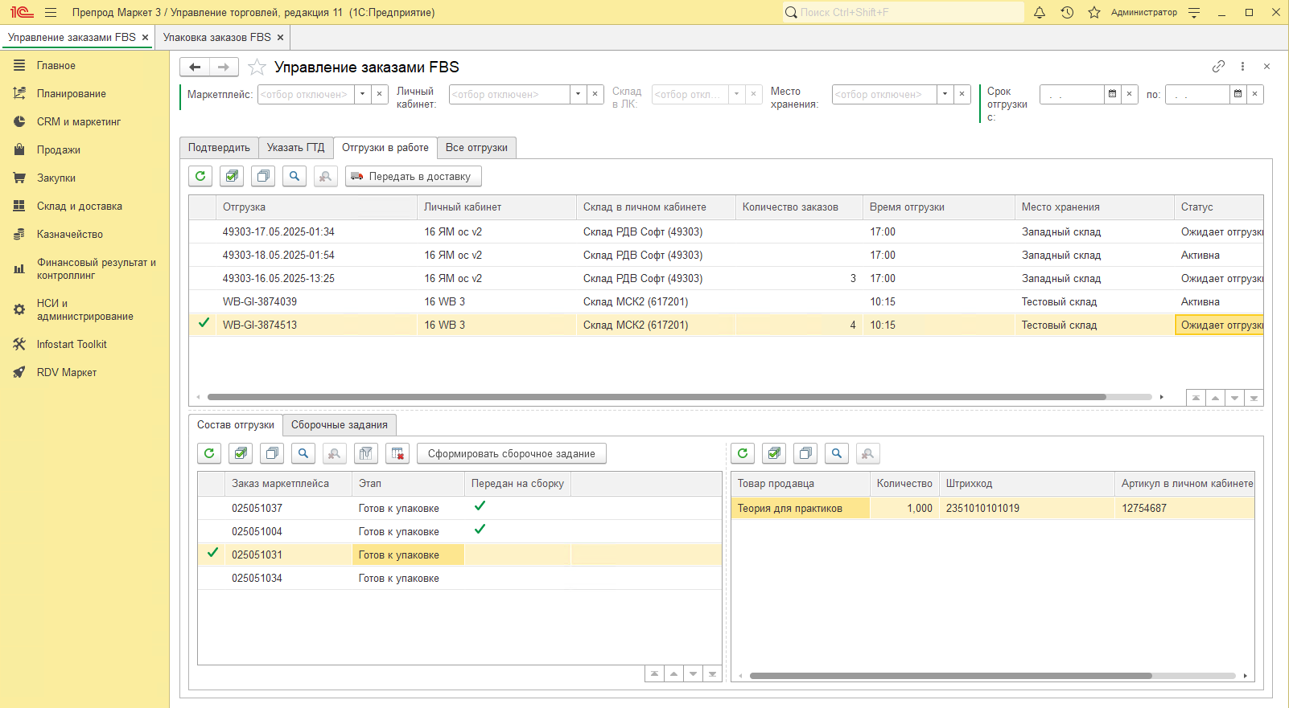1289x708 pixels.
Task: Toggle checkmark for shipment 49303-17.05.2025-01:34
Action: pos(204,231)
